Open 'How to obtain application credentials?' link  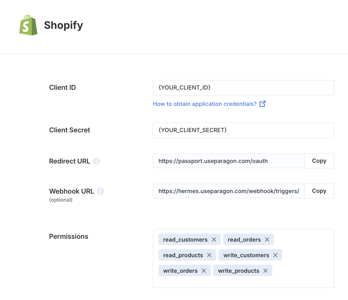(x=205, y=104)
